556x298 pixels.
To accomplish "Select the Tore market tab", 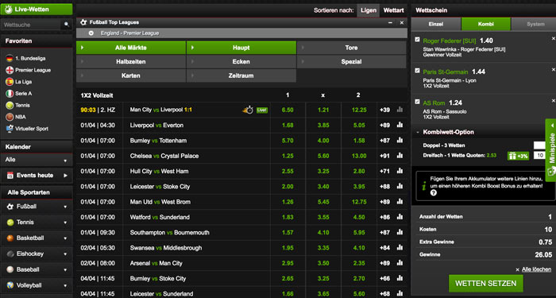I will [351, 48].
